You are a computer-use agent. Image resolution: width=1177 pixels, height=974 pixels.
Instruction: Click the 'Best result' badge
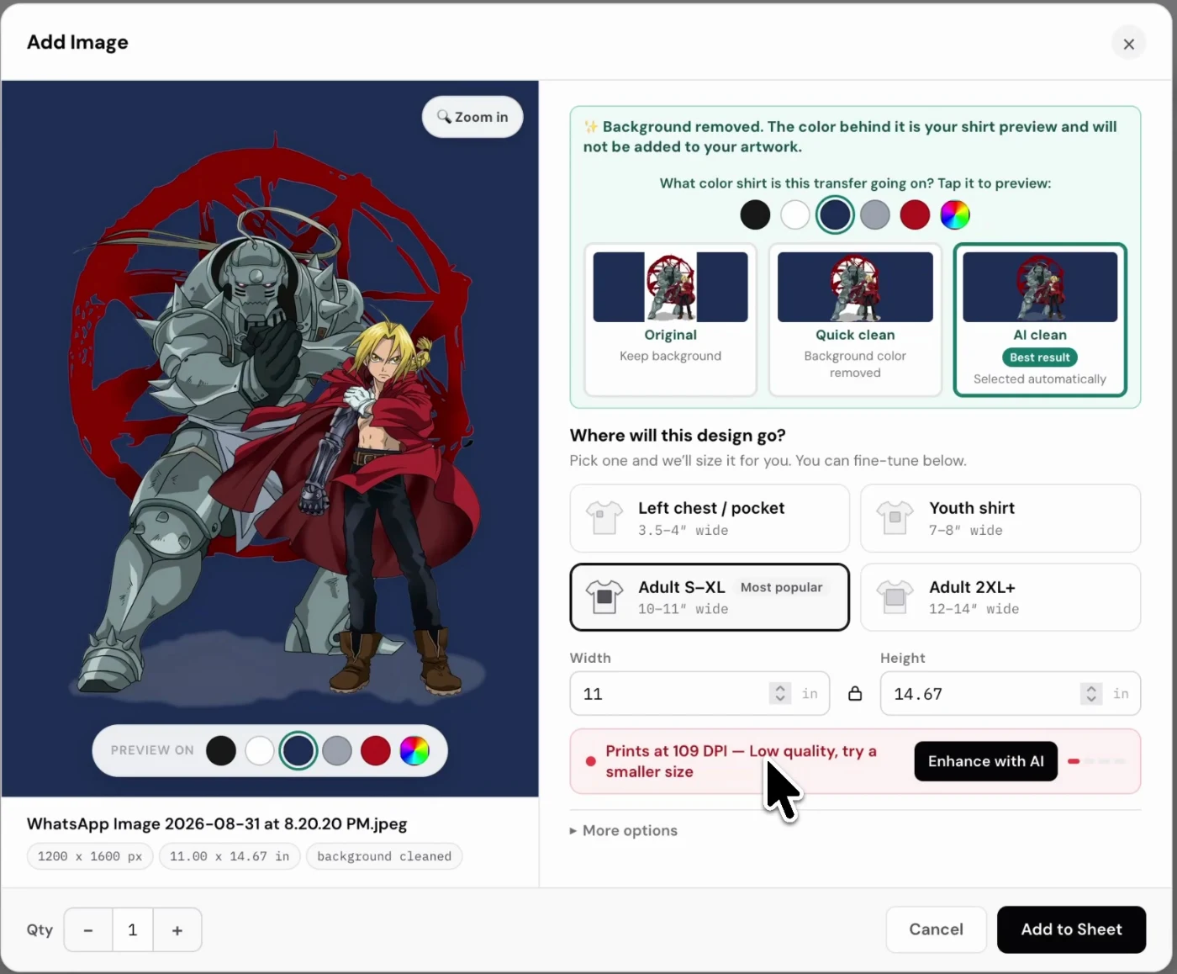(x=1040, y=357)
